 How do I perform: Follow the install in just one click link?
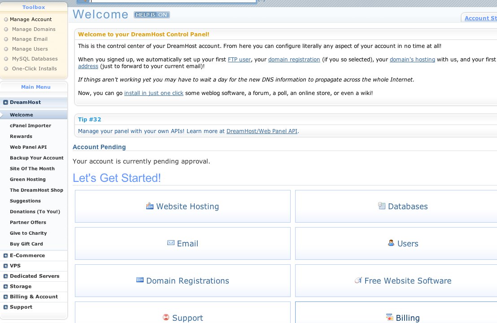point(154,93)
